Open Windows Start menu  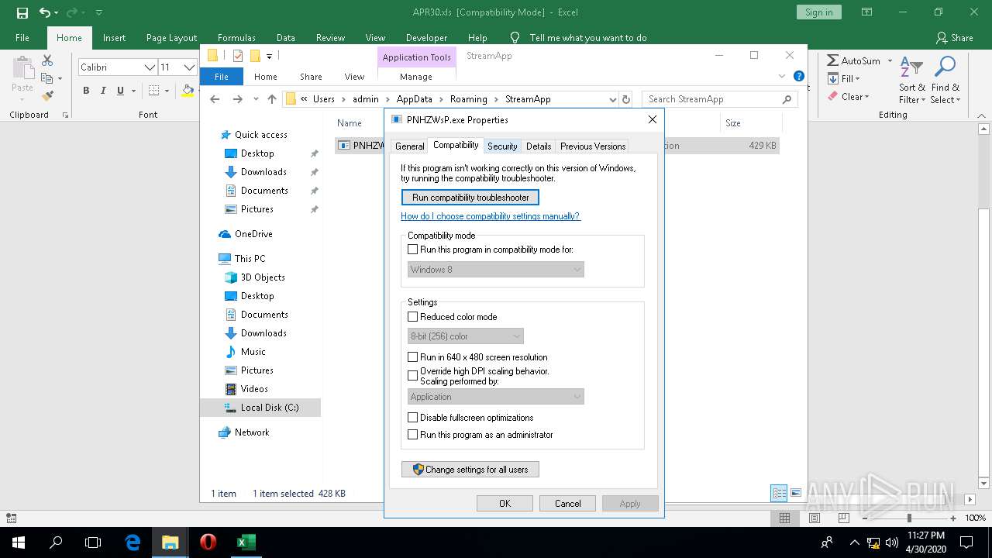point(19,542)
